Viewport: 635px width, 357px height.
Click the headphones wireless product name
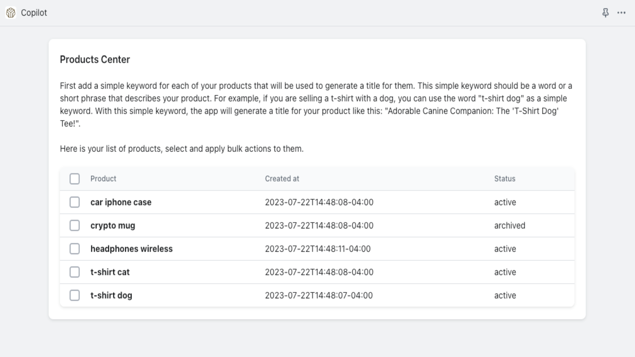(131, 249)
